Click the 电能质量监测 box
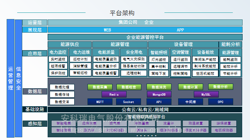This screenshot has width=250, height=140. coord(106,59)
